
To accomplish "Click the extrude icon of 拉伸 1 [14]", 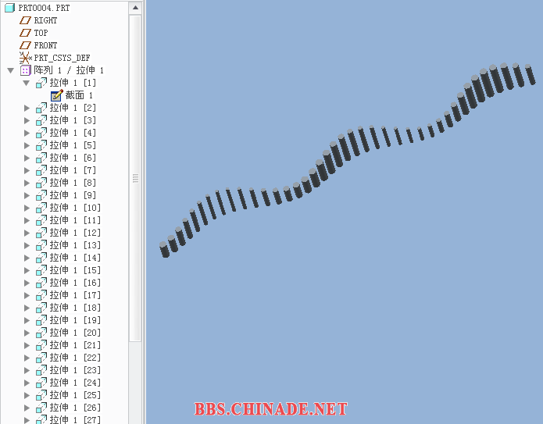I will (41, 258).
